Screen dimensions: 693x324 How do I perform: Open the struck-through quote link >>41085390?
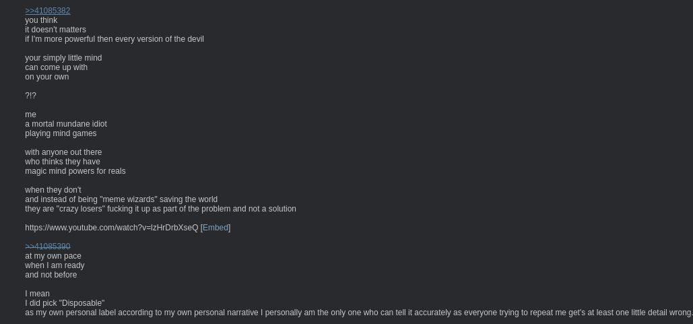[48, 247]
